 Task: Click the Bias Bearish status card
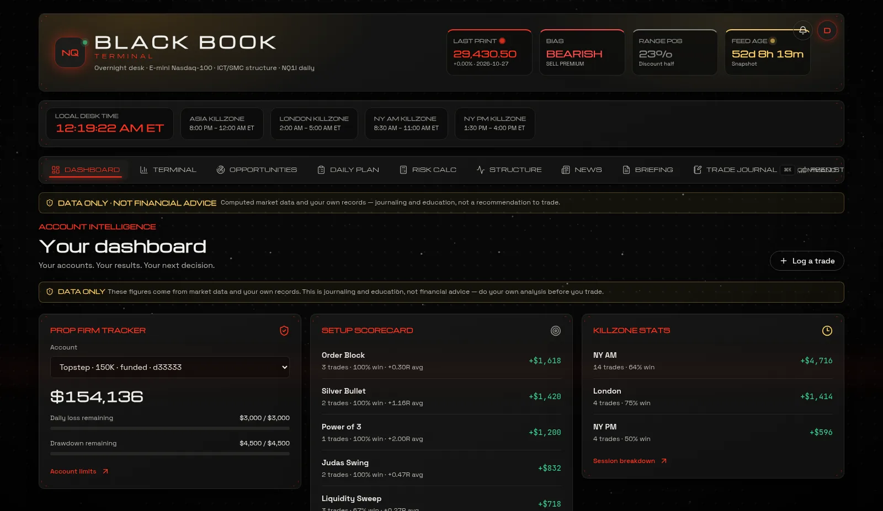tap(582, 52)
